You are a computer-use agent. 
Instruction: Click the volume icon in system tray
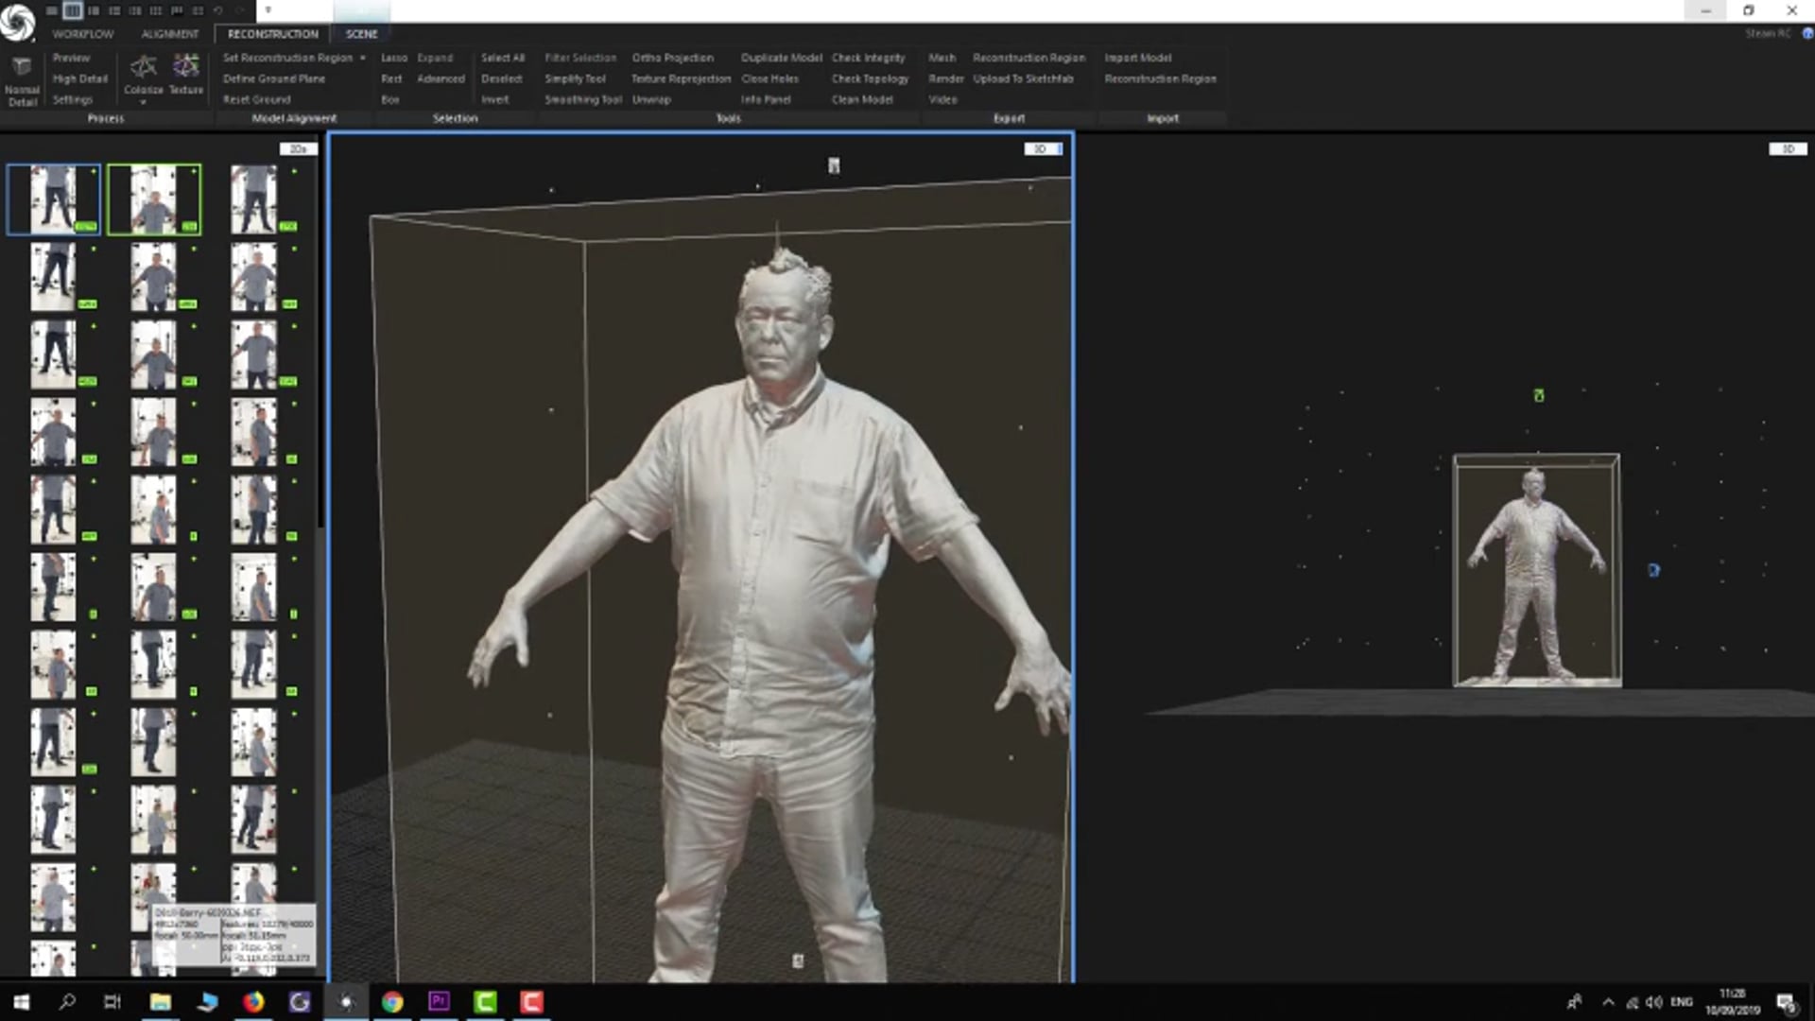(x=1654, y=1002)
